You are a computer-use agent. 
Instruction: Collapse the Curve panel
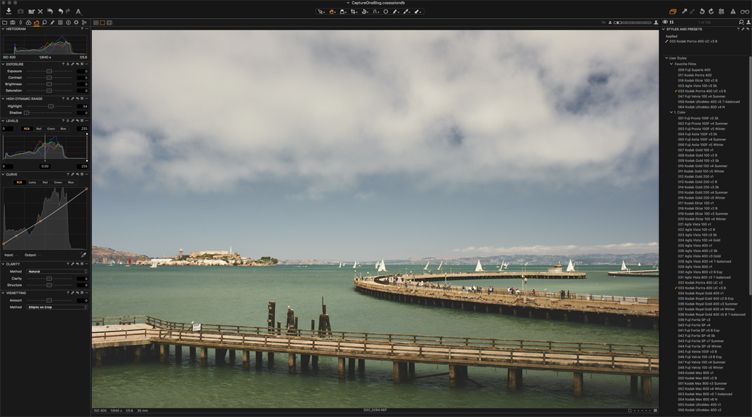pyautogui.click(x=3, y=174)
